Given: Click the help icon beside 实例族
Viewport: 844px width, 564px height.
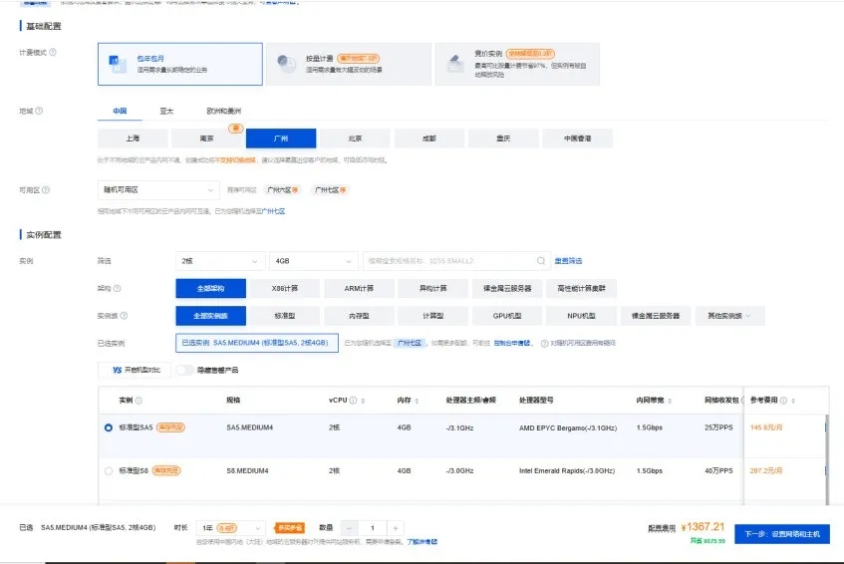Looking at the screenshot, I should [125, 316].
